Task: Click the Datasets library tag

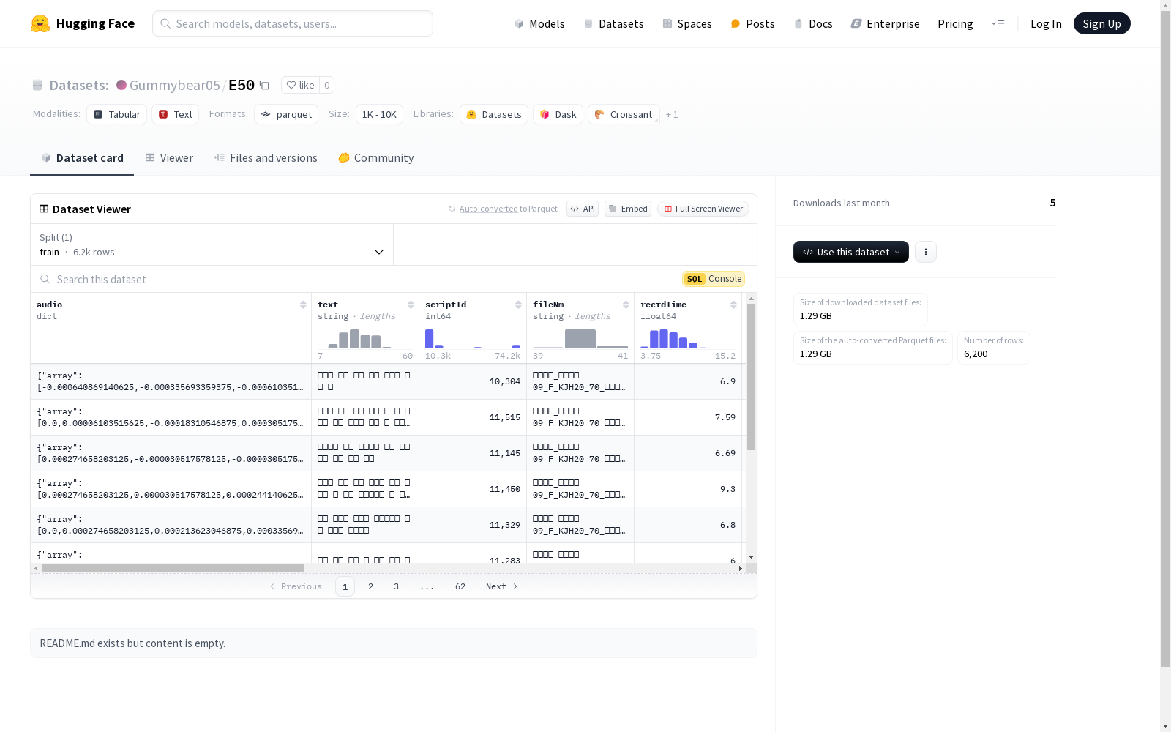Action: coord(494,114)
